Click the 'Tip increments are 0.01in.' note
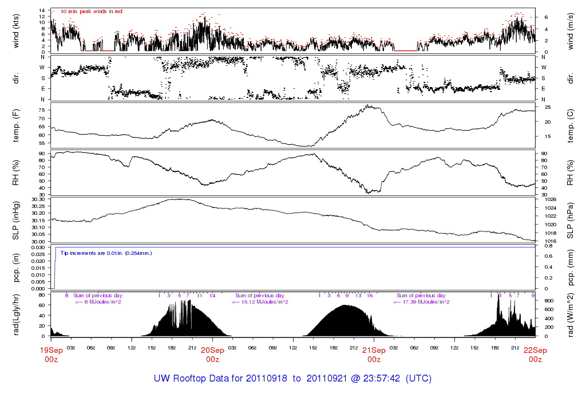Screen dimensions: 586x401 click(x=106, y=253)
